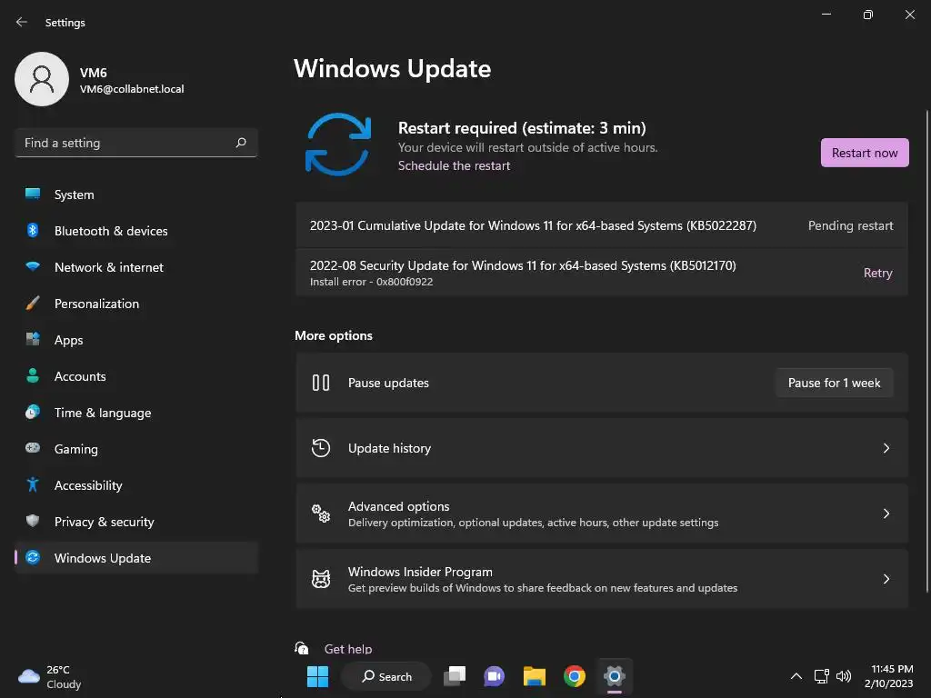Click the taskbar Search box

pyautogui.click(x=386, y=676)
